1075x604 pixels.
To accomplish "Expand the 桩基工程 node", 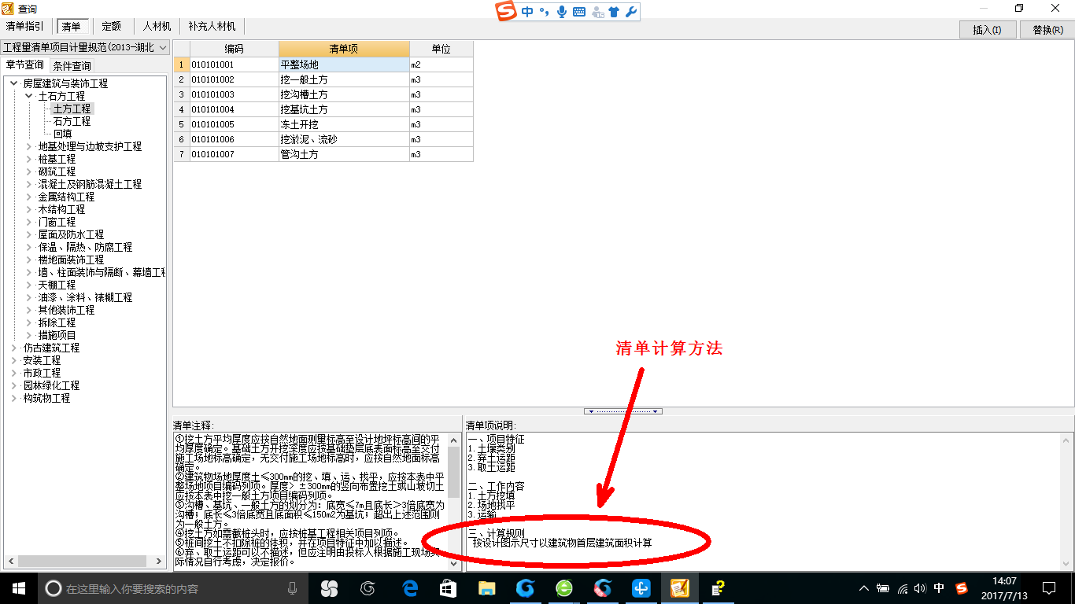I will point(29,159).
